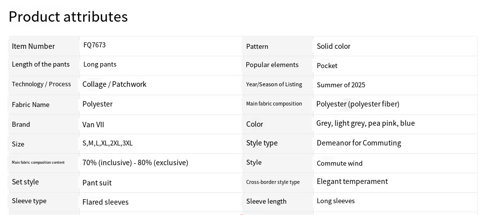Click the Pocket value cell
This screenshot has height=215, width=487.
327,66
